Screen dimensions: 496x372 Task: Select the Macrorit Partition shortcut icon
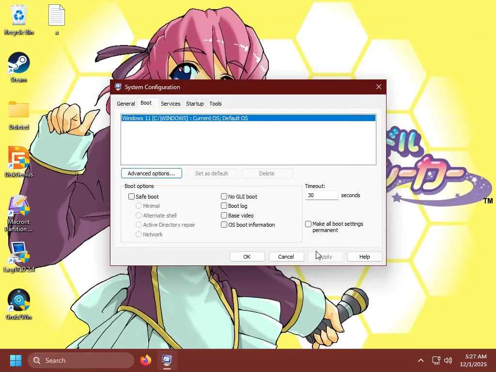pyautogui.click(x=19, y=214)
